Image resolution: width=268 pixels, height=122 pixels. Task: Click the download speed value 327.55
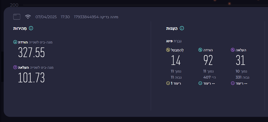(x=31, y=53)
